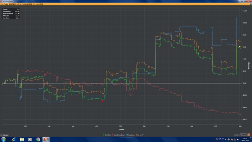The width and height of the screenshot is (252, 142).
Task: Click the Showdown value $10,96
Action: [x=17, y=12]
